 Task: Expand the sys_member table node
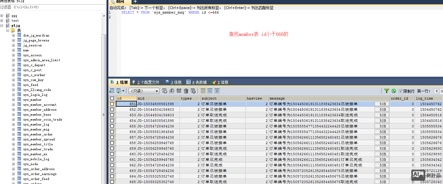pos(13,100)
